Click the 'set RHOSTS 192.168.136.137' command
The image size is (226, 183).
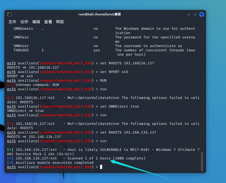click(x=128, y=132)
